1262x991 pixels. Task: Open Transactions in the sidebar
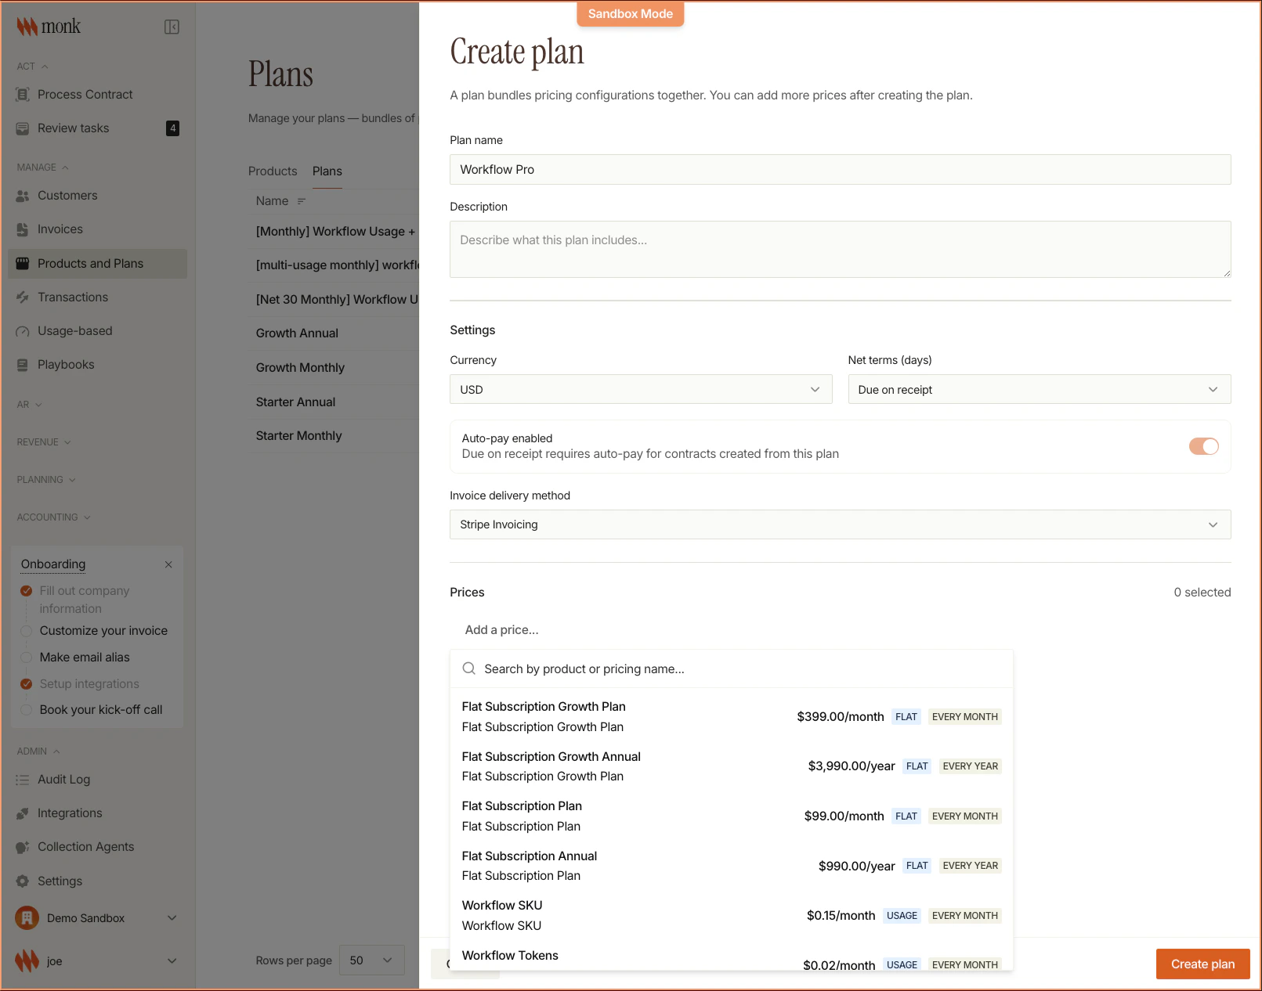98,297
